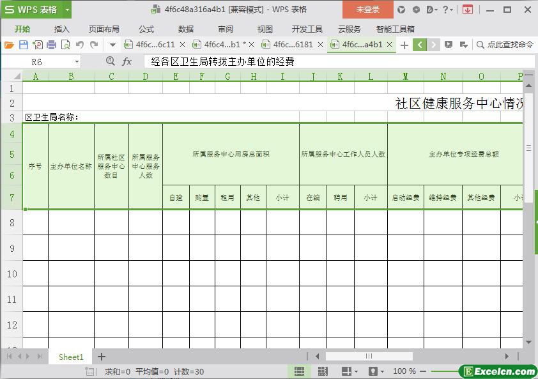Select the Sheet1 worksheet tab
The height and width of the screenshot is (379, 538).
click(71, 357)
